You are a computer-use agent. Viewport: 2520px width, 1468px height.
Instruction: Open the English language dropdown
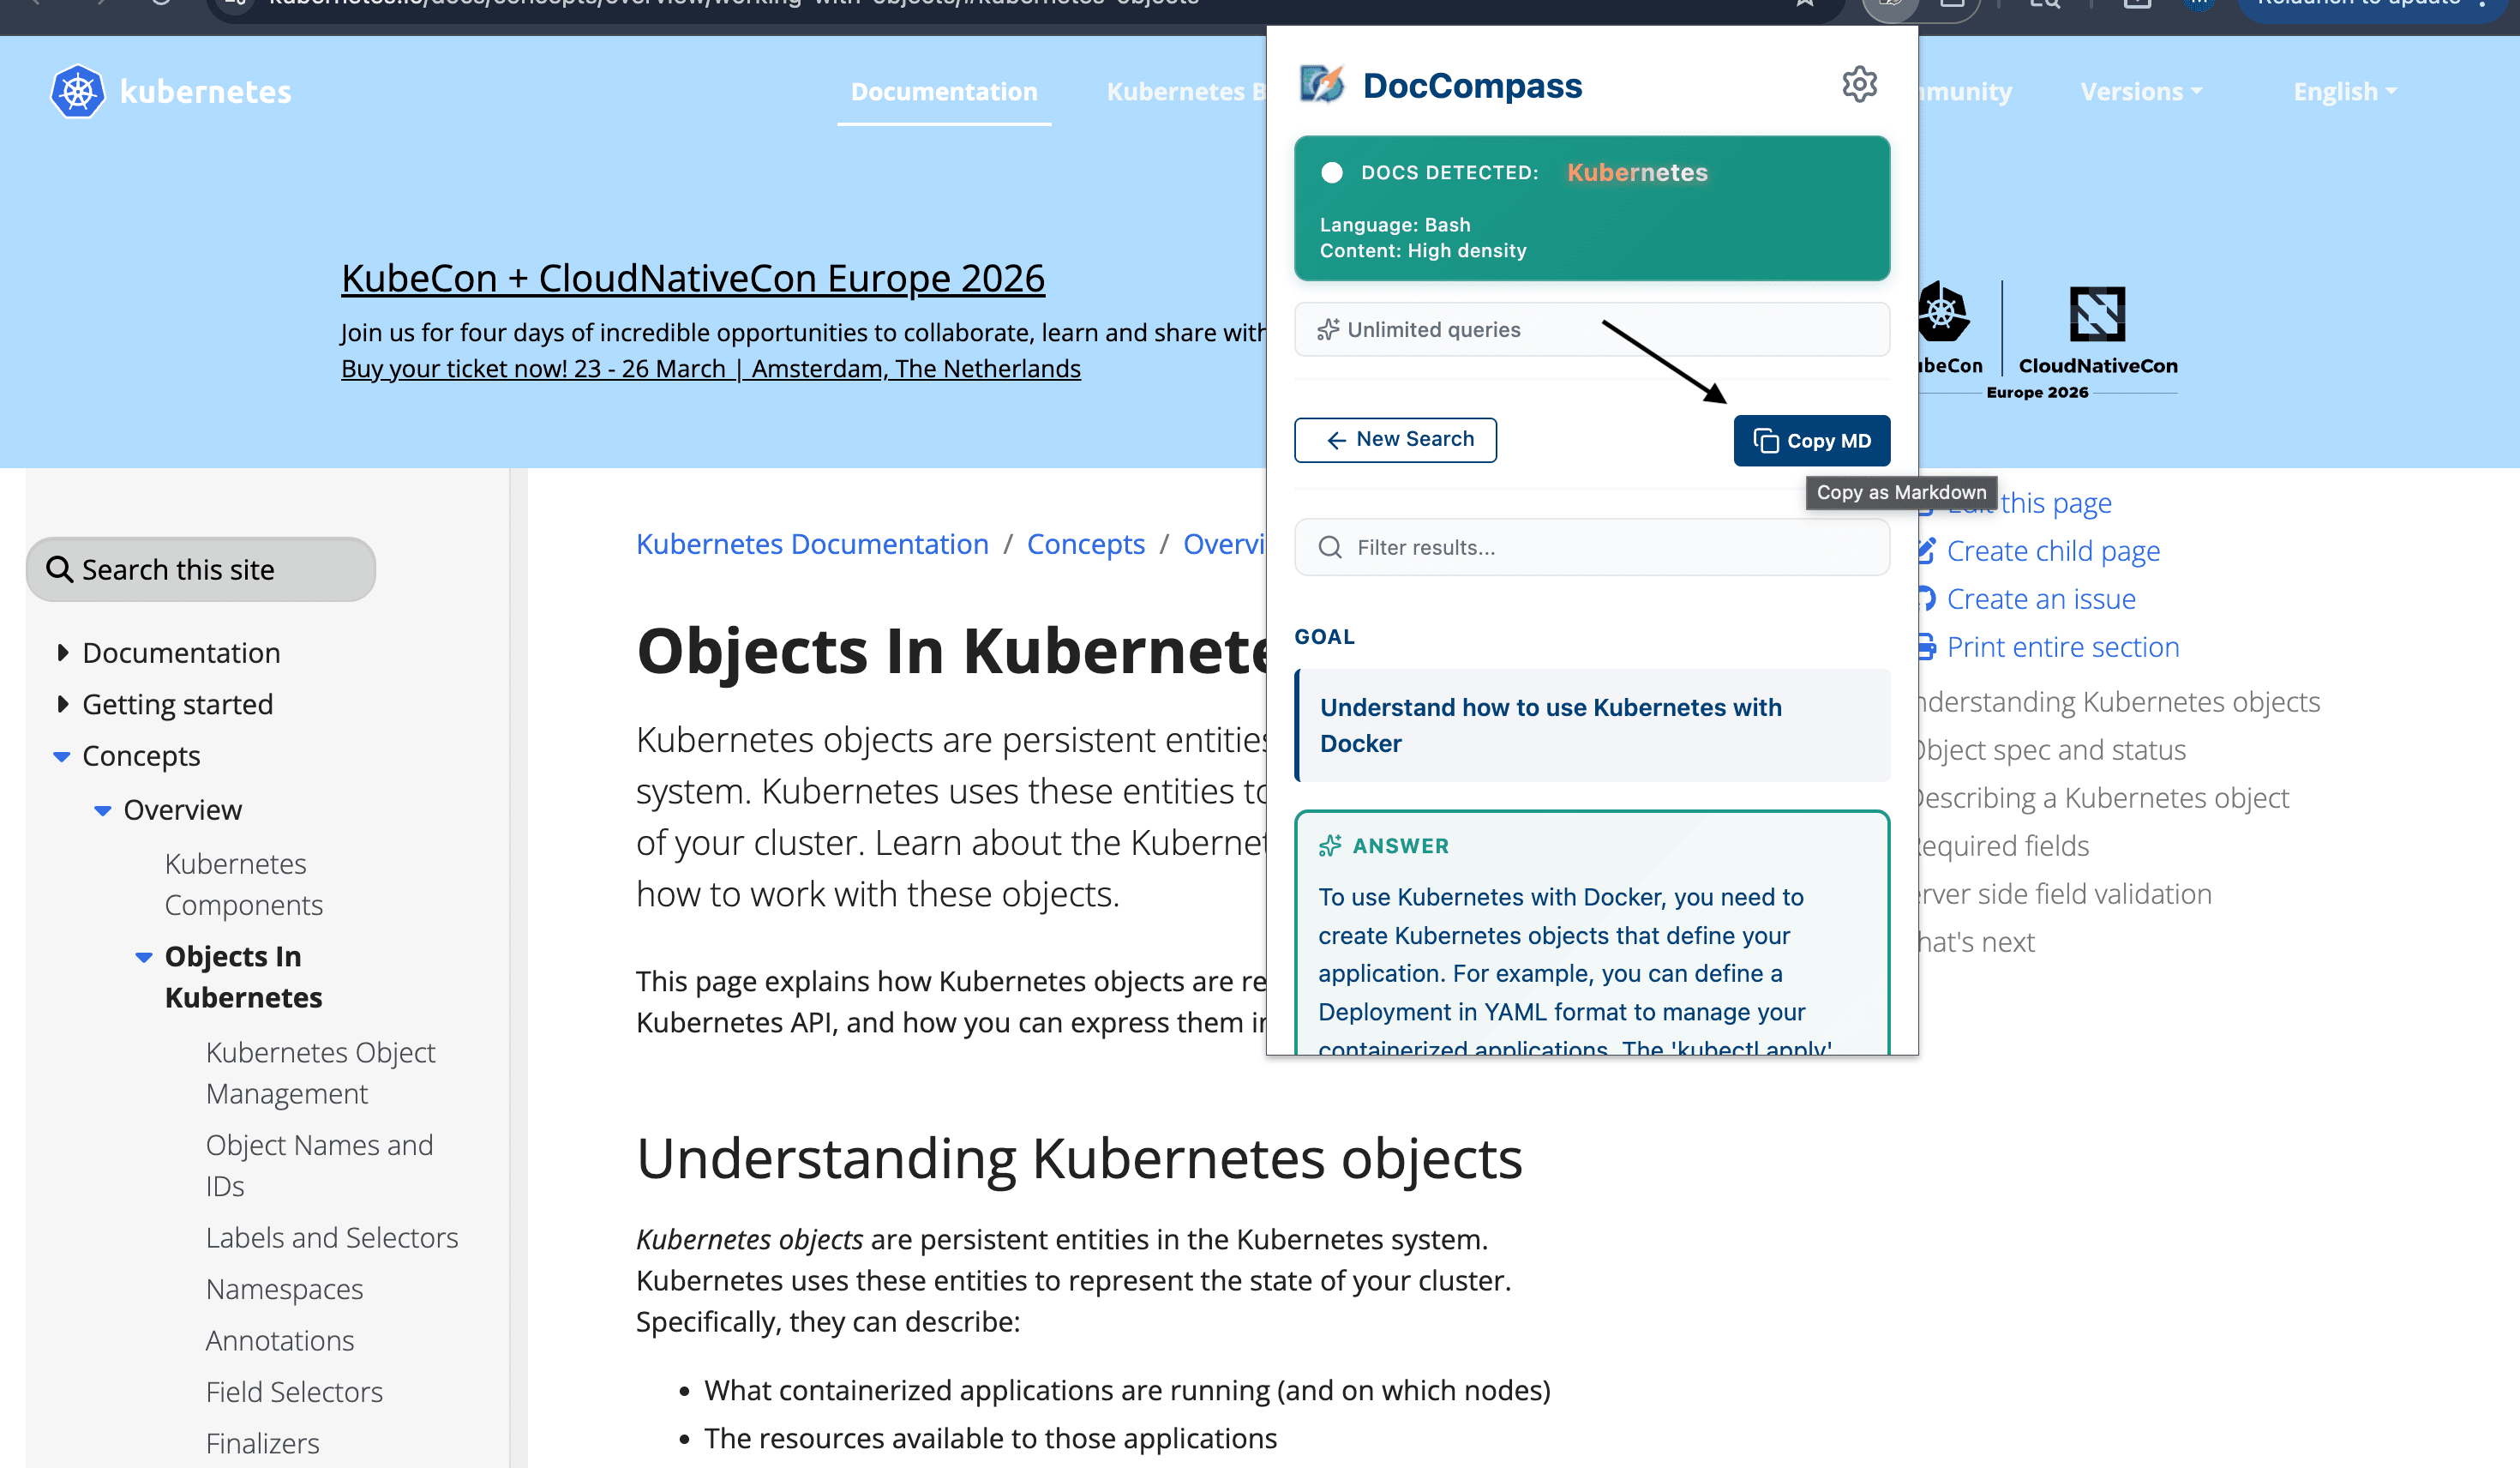pos(2344,91)
